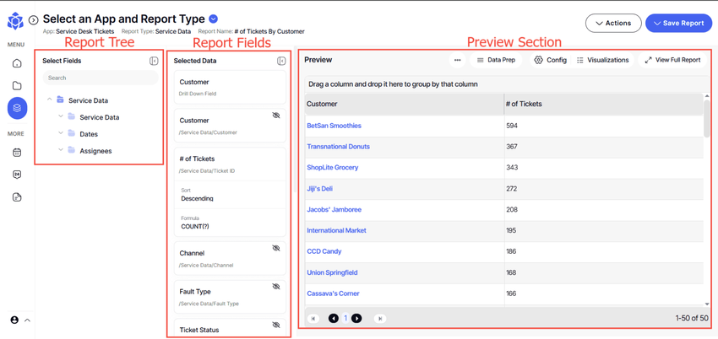Toggle visibility of the Channel field
Image resolution: width=718 pixels, height=339 pixels.
coord(275,248)
